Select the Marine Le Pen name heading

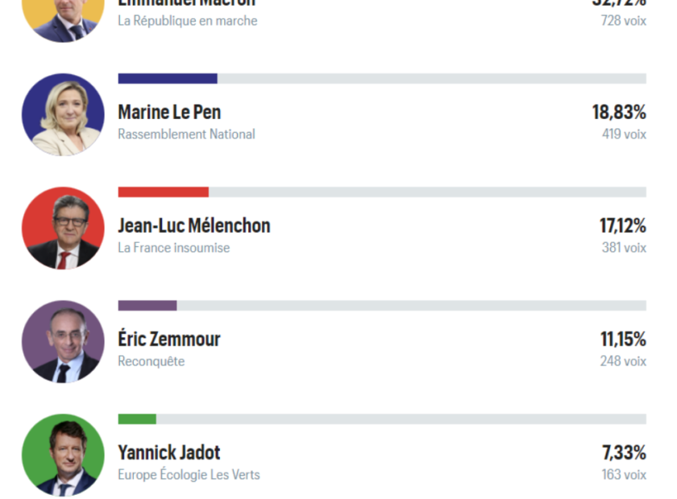tap(169, 112)
